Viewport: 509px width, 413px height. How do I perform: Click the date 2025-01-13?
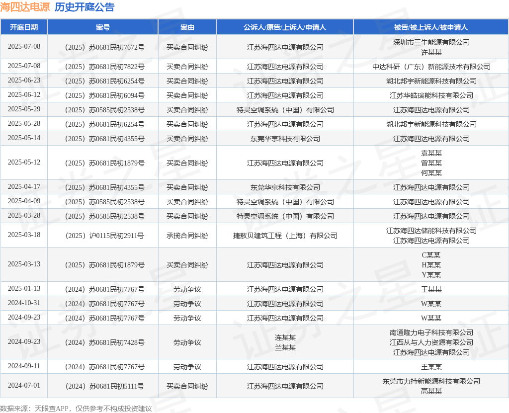(24, 289)
